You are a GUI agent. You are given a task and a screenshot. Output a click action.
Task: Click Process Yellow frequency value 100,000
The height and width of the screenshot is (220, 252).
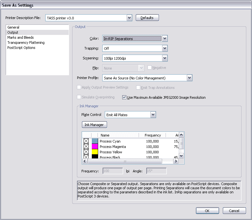pos(152,152)
